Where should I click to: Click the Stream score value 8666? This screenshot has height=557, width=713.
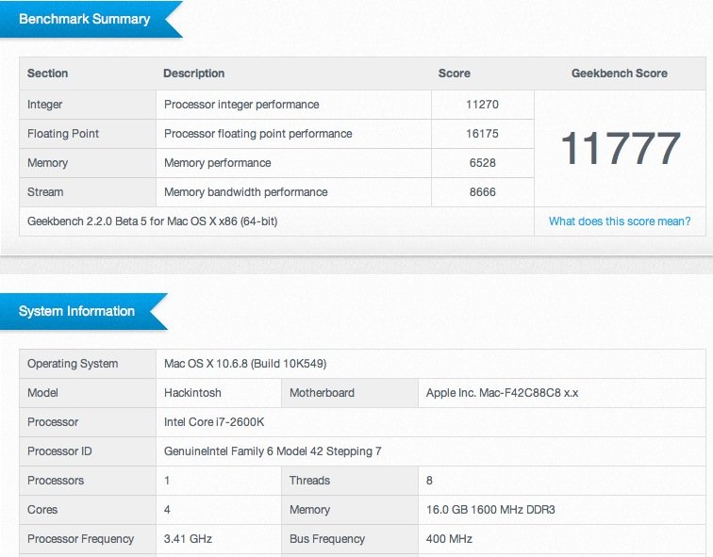coord(482,191)
